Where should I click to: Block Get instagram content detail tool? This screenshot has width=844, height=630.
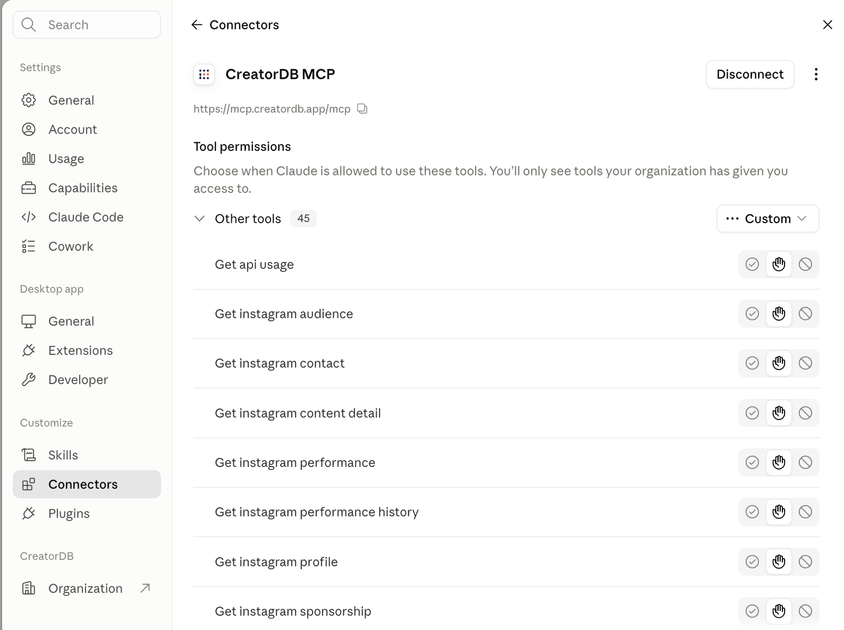click(x=805, y=413)
